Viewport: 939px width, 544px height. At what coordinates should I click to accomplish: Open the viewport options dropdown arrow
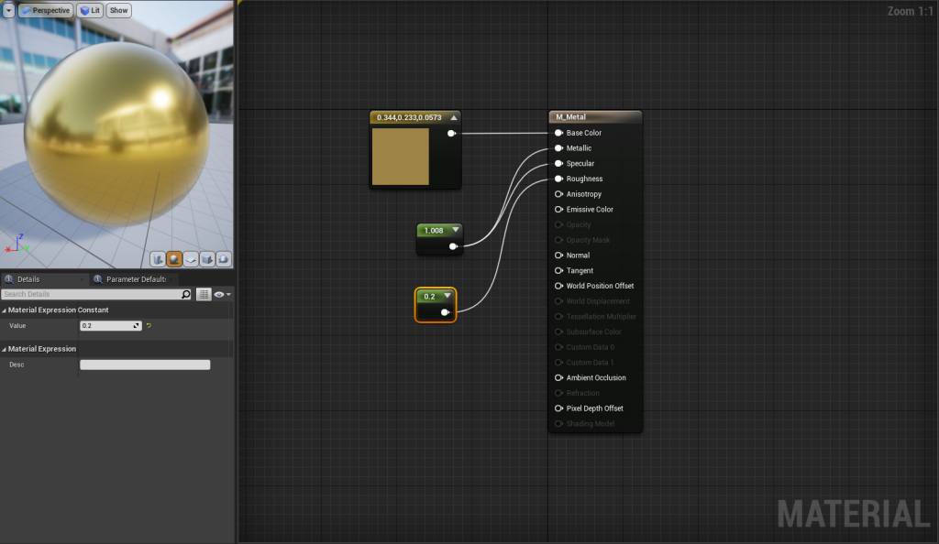click(8, 10)
